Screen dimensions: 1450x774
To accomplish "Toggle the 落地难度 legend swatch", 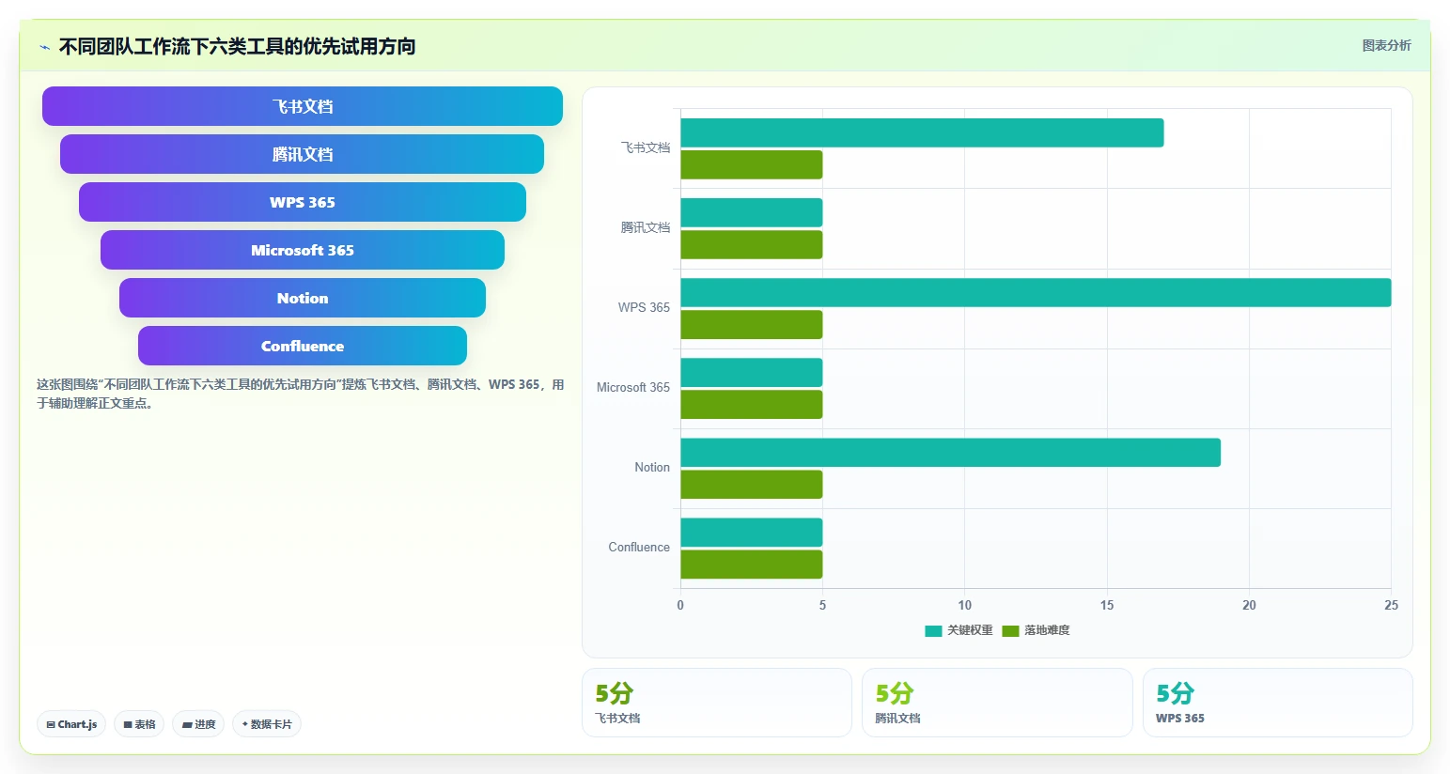I will [x=1010, y=631].
